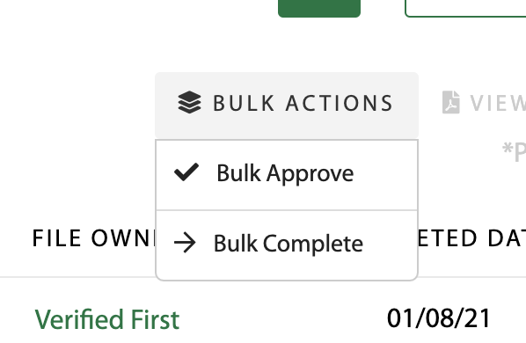Click the word "First" in Verified First
526x343 pixels.
(155, 319)
